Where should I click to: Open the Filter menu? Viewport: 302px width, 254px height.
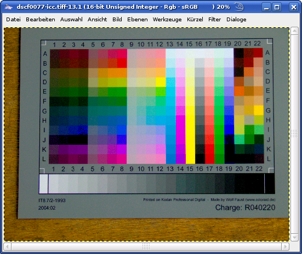[214, 19]
